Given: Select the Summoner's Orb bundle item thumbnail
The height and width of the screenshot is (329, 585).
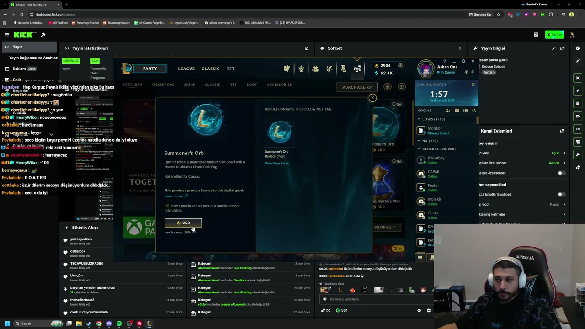Looking at the screenshot, I should (280, 132).
